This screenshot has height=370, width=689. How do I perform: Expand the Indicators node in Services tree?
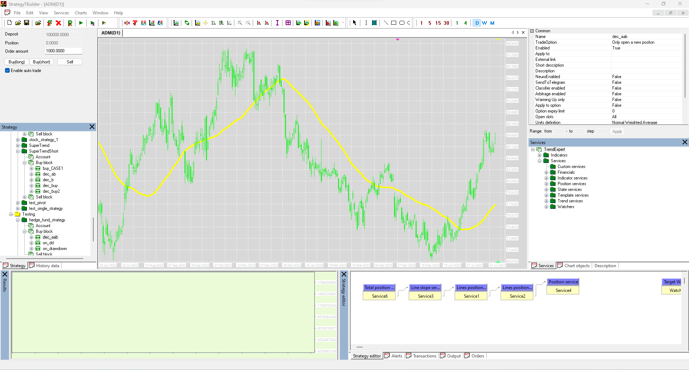(x=539, y=155)
